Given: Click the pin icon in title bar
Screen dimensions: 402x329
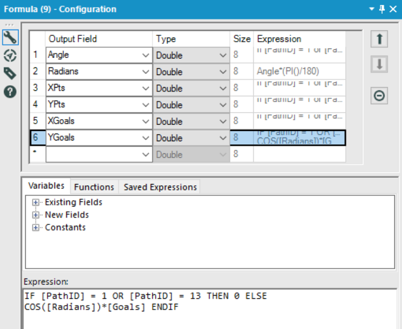Looking at the screenshot, I should point(382,9).
